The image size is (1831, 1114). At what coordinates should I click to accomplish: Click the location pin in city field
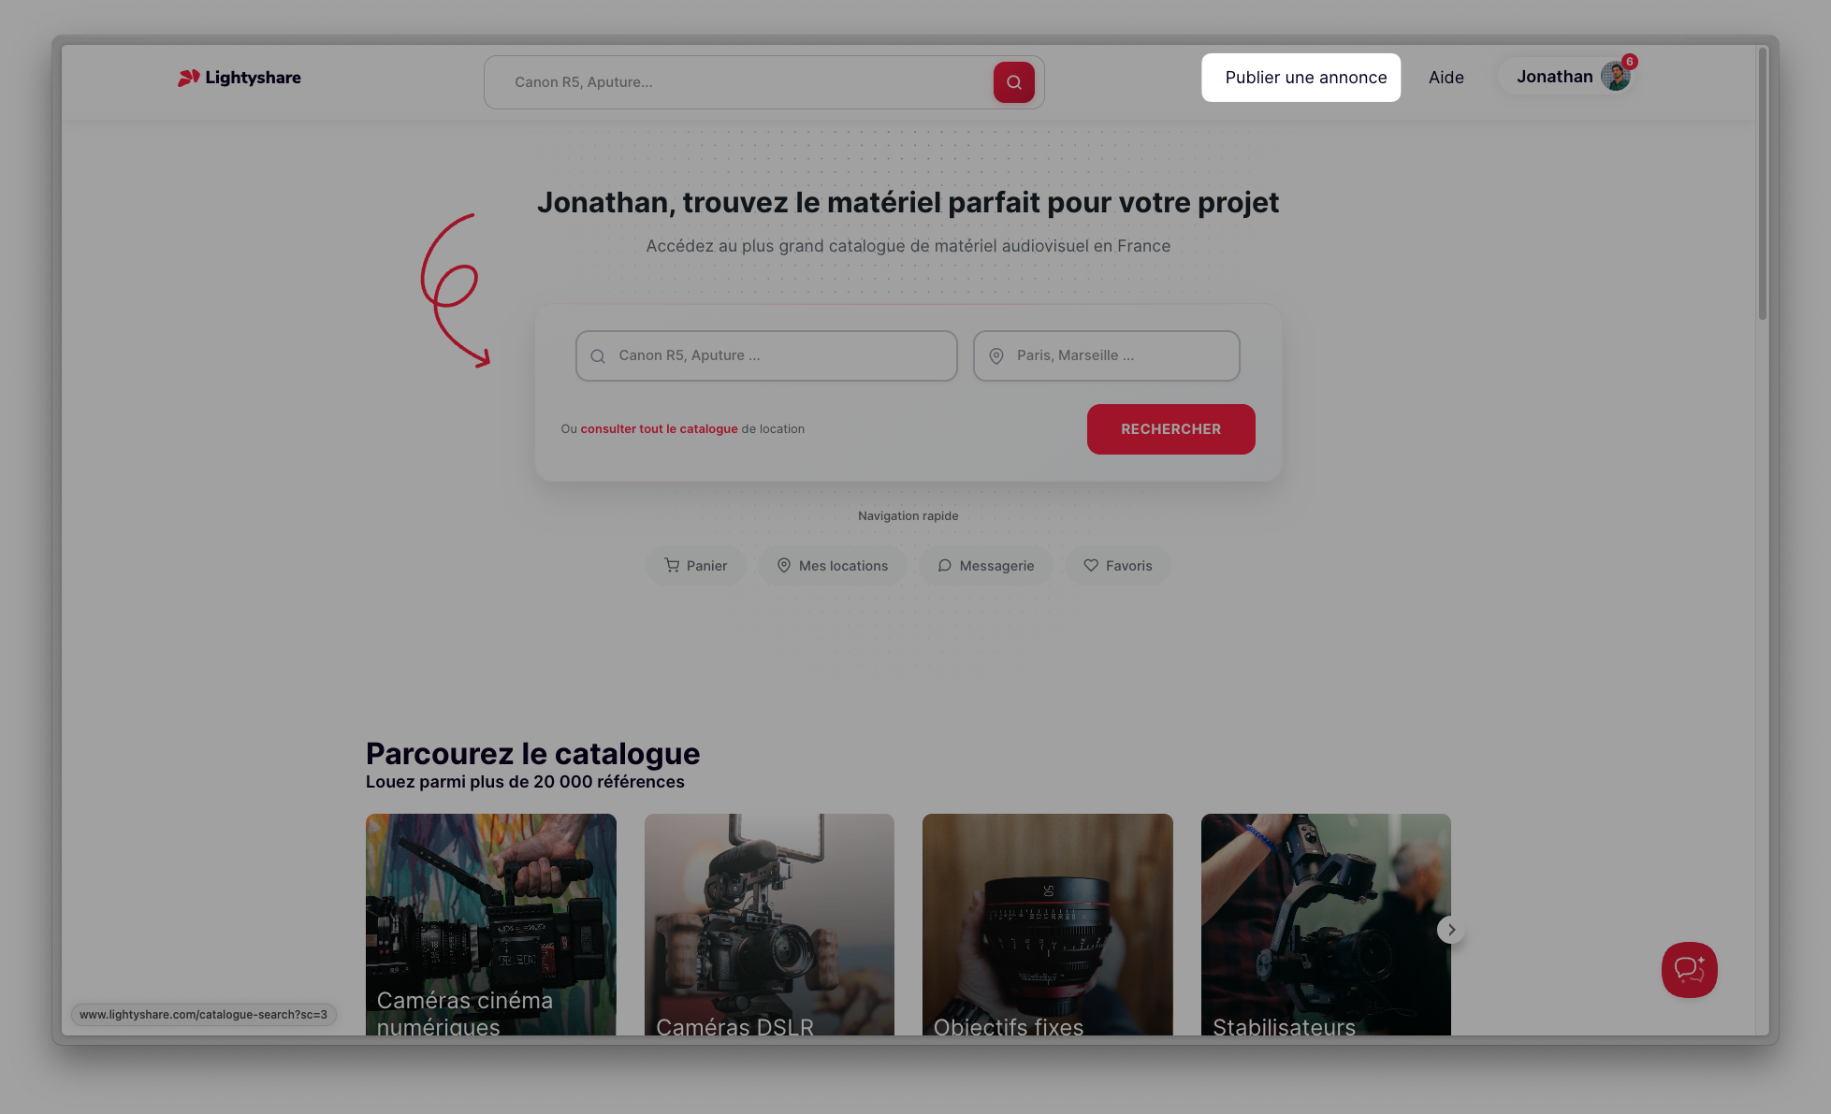996,355
